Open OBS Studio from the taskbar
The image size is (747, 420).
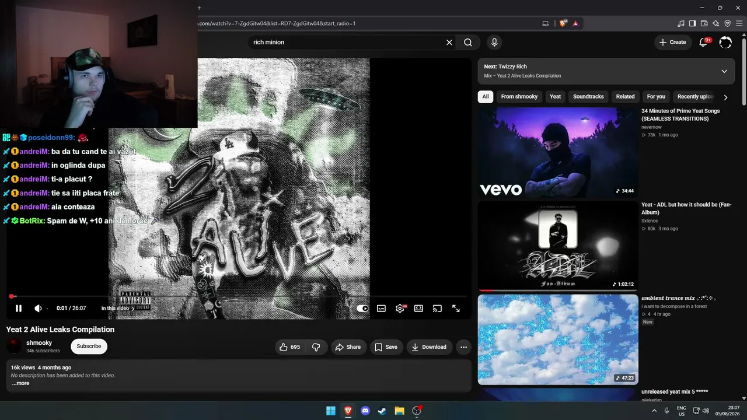coord(417,411)
